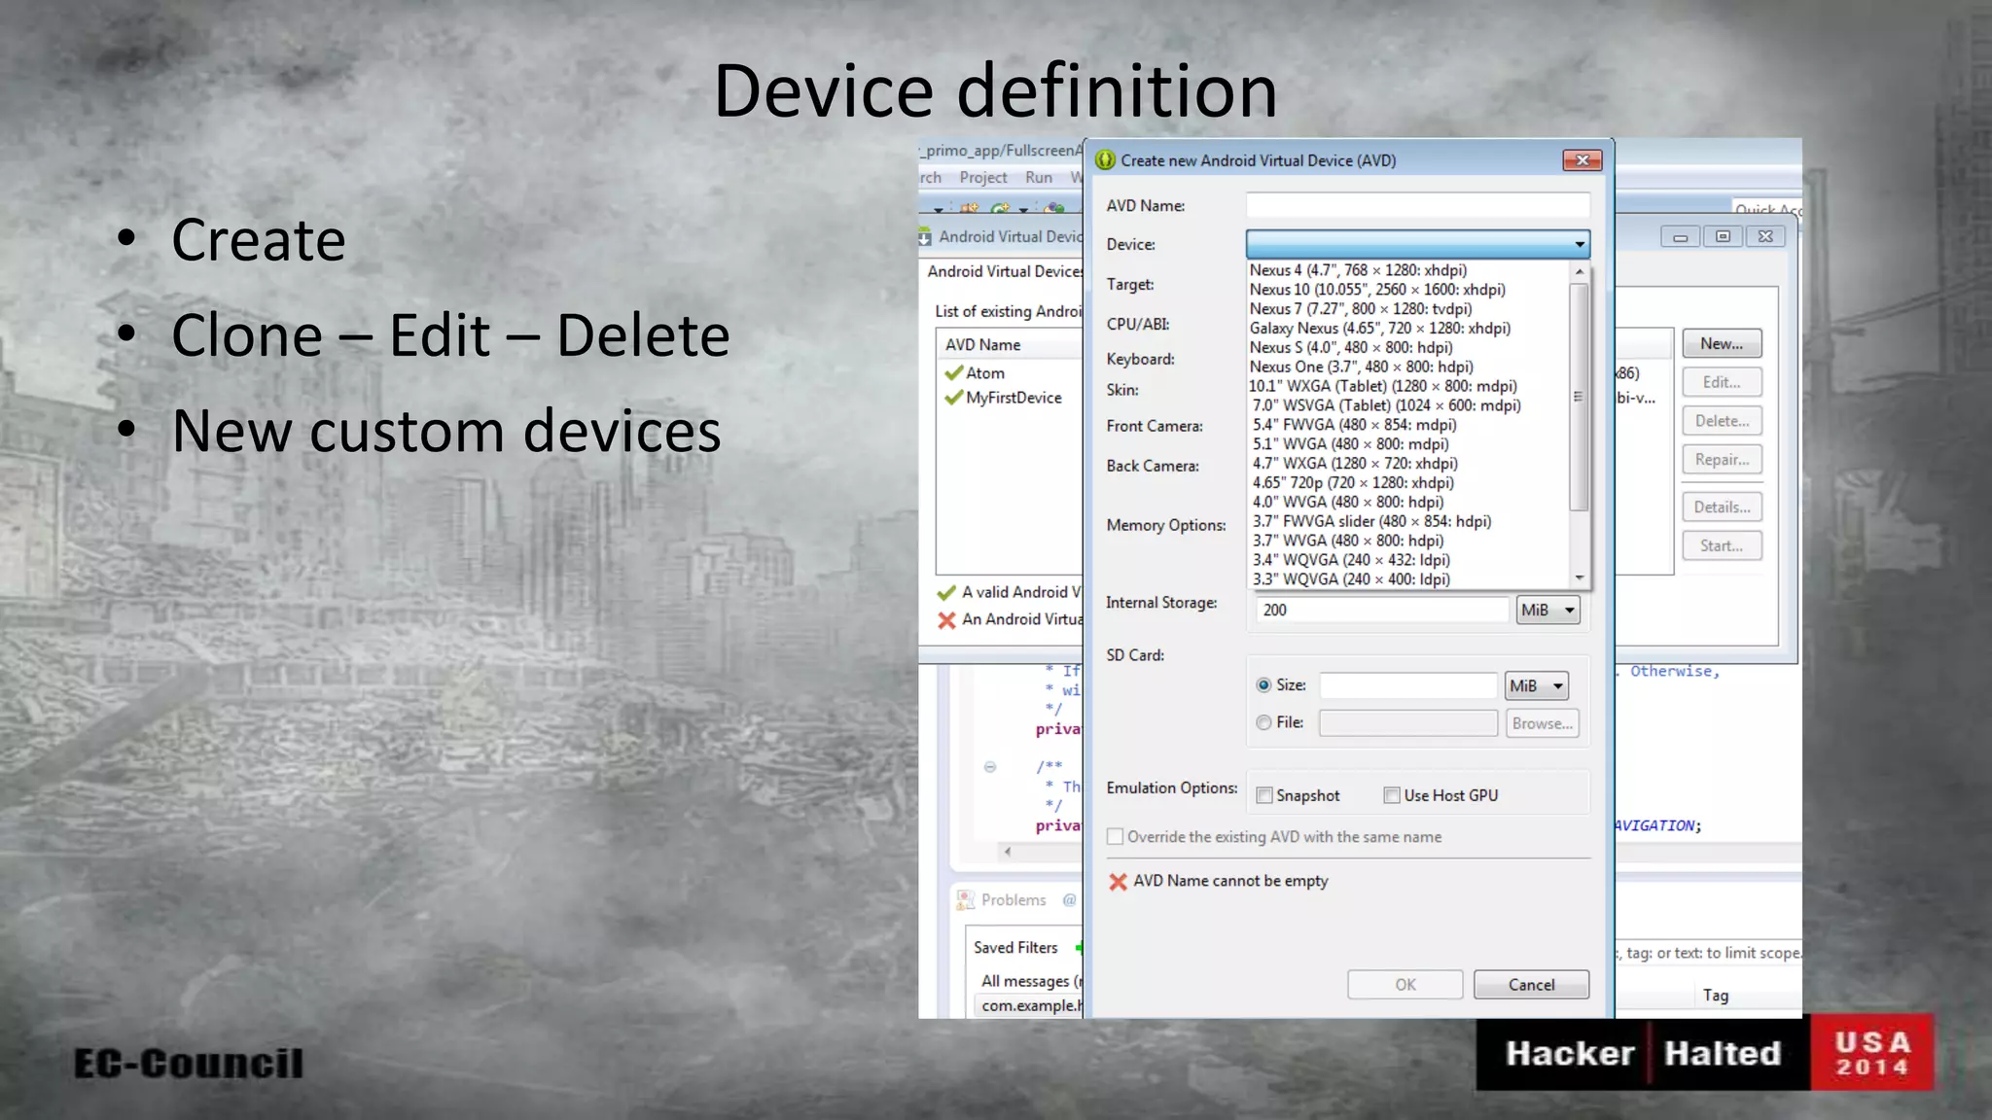Viewport: 1992px width, 1120px height.
Task: Select 7.0" WSVGA (Tablet) device entry
Action: coord(1386,405)
